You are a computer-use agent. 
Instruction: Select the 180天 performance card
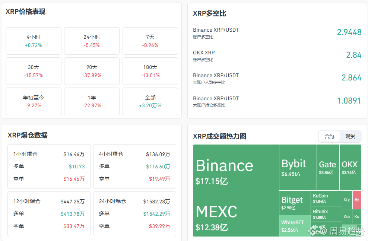(x=150, y=71)
